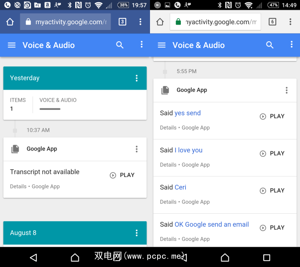Click the right myactivity.google.com address bar
The width and height of the screenshot is (300, 267).
215,22
